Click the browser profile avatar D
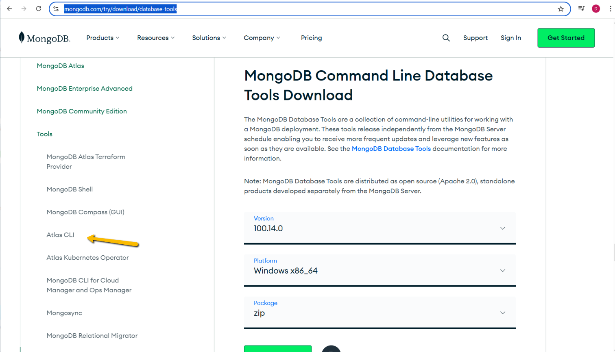Image resolution: width=615 pixels, height=352 pixels. tap(596, 8)
